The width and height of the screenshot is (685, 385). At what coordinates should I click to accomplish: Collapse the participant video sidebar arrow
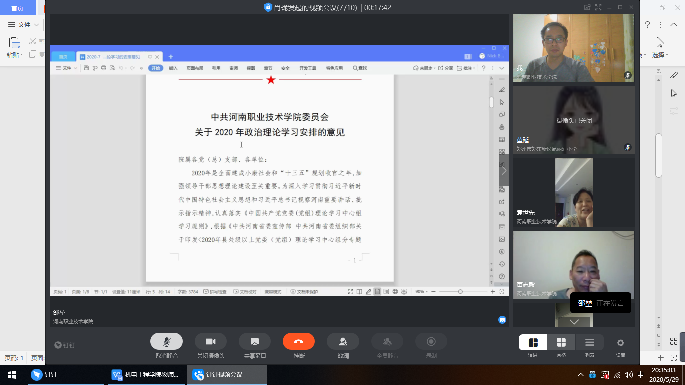(504, 170)
